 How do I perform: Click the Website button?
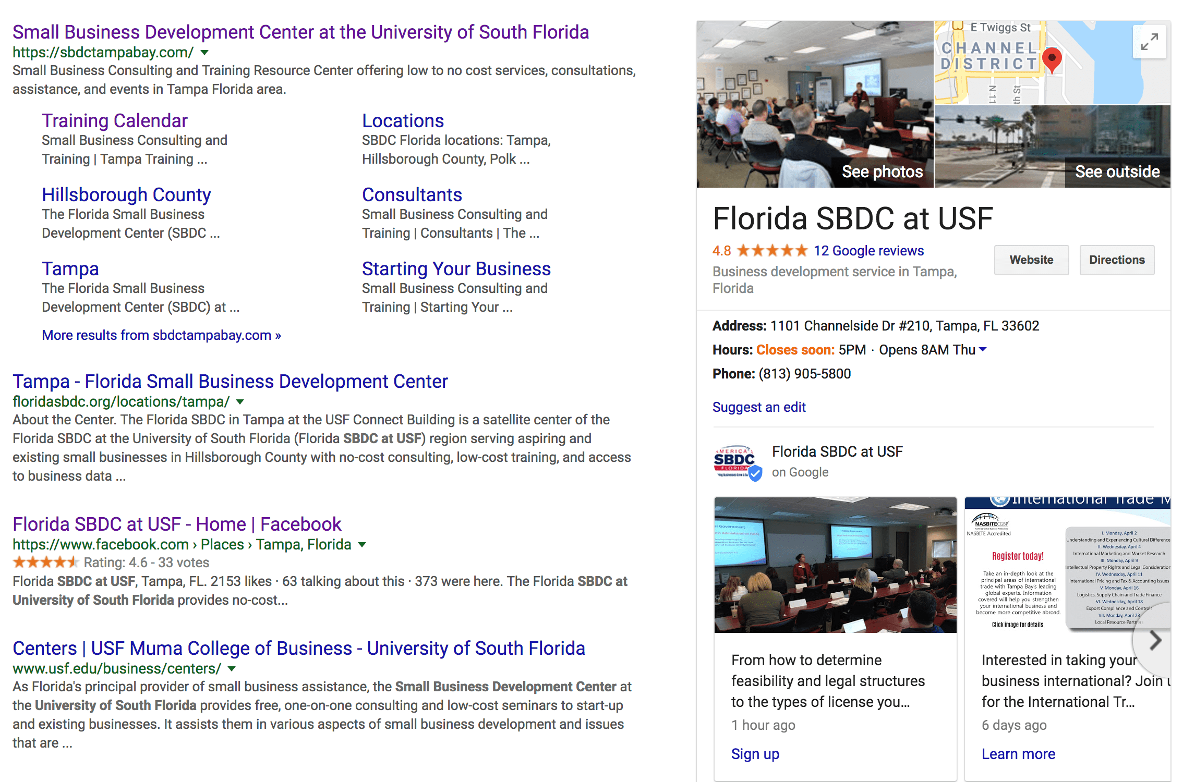pos(1031,260)
